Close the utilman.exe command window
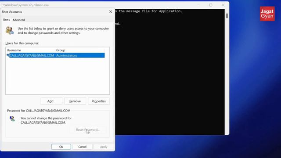Screen dimensions: 281x158 223,5
